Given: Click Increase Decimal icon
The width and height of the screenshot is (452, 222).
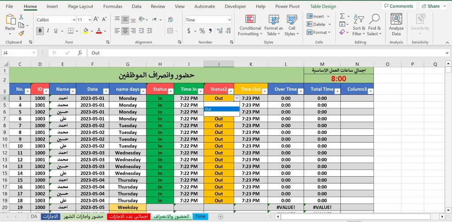Looking at the screenshot, I should coord(220,31).
